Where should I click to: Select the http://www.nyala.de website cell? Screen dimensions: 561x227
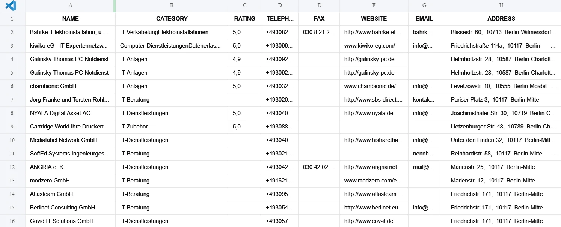click(374, 113)
